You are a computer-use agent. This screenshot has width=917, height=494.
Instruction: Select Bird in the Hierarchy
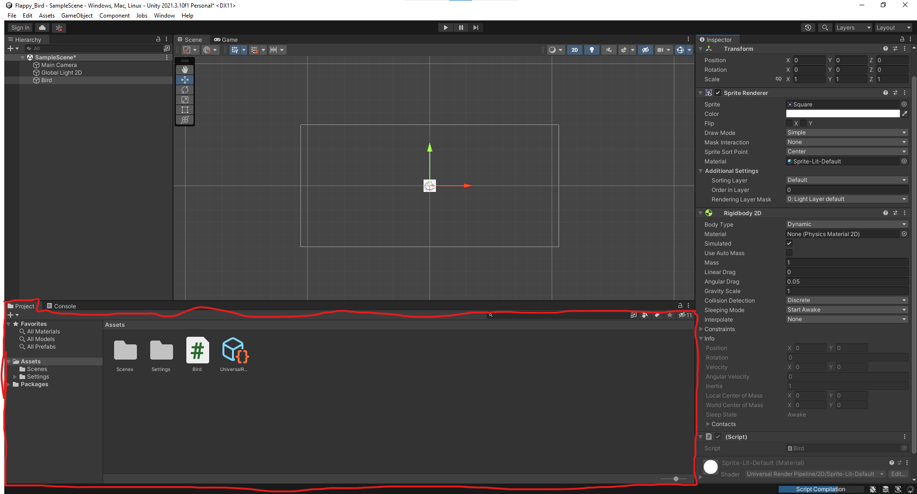[47, 80]
